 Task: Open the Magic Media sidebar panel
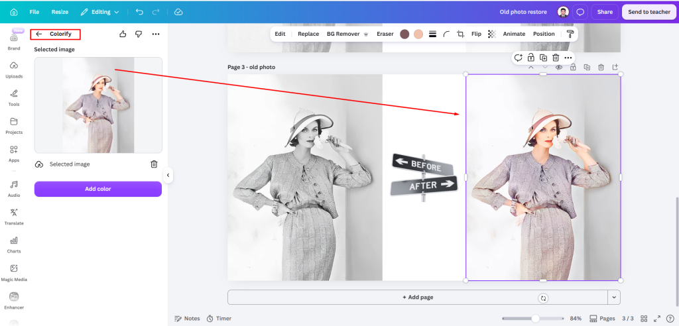coord(14,273)
